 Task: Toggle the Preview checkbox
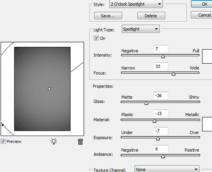coord(3,141)
